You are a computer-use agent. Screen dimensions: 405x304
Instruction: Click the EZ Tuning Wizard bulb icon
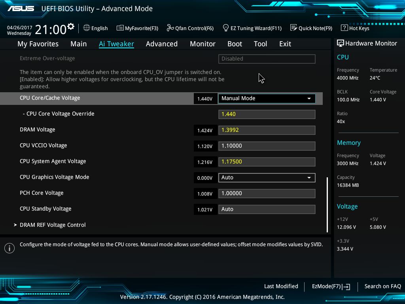point(225,28)
